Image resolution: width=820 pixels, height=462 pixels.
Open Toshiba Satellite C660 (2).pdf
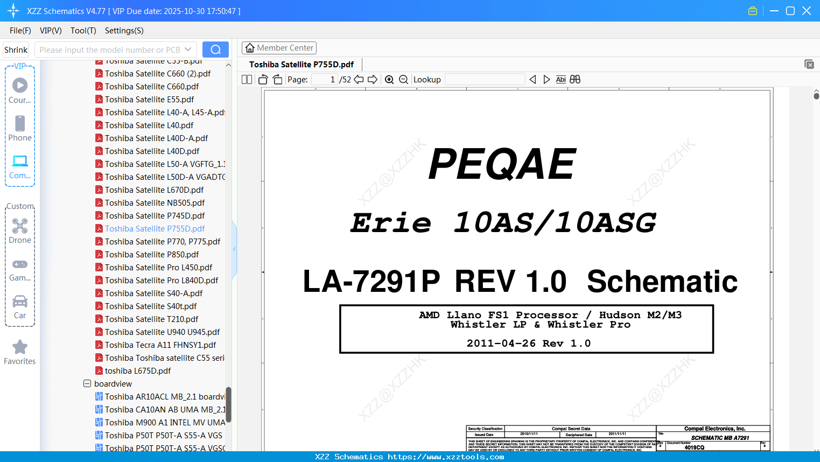coord(158,74)
